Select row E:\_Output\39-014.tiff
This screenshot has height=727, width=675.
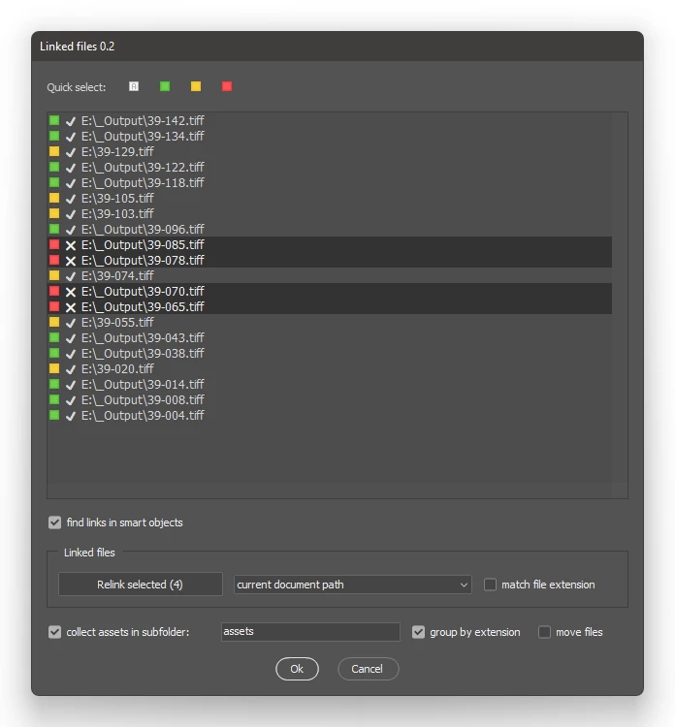coord(330,385)
